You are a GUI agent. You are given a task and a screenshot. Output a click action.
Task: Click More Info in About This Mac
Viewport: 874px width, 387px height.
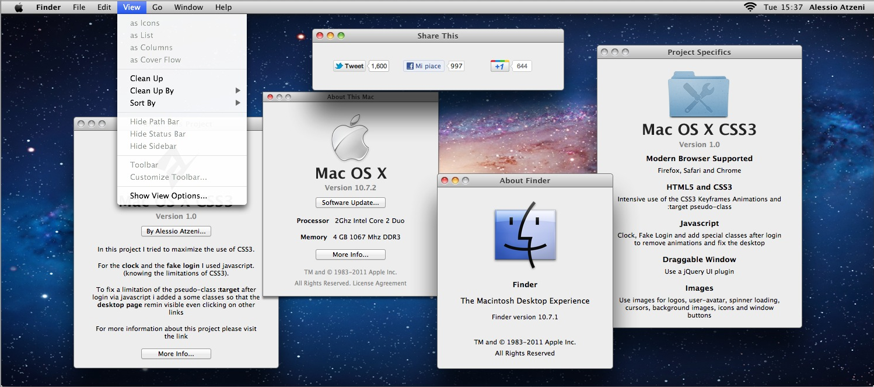pos(350,254)
